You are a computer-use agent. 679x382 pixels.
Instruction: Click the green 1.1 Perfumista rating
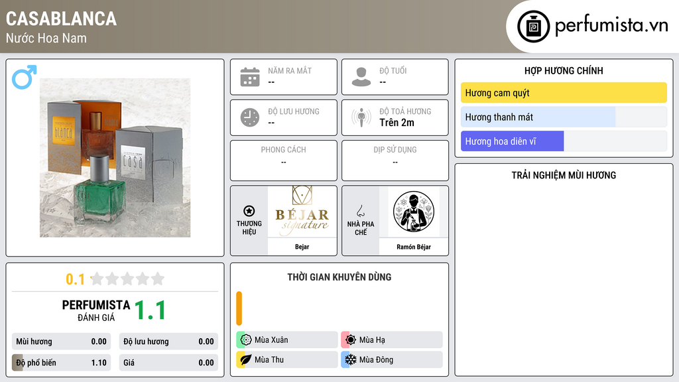[150, 310]
